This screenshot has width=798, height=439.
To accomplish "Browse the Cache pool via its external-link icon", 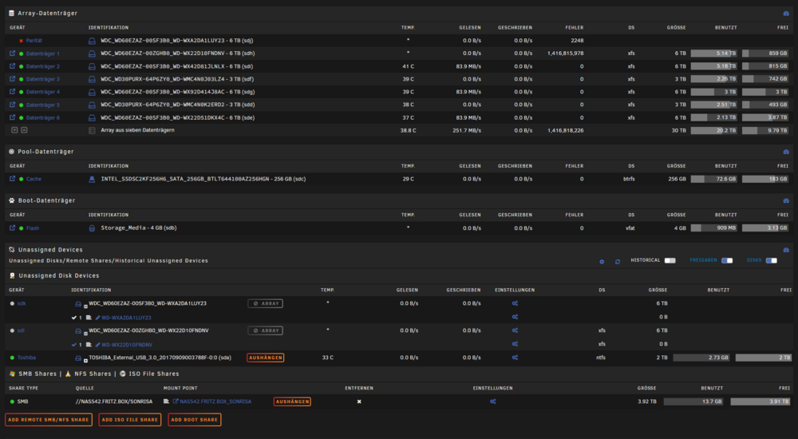I will tap(12, 179).
